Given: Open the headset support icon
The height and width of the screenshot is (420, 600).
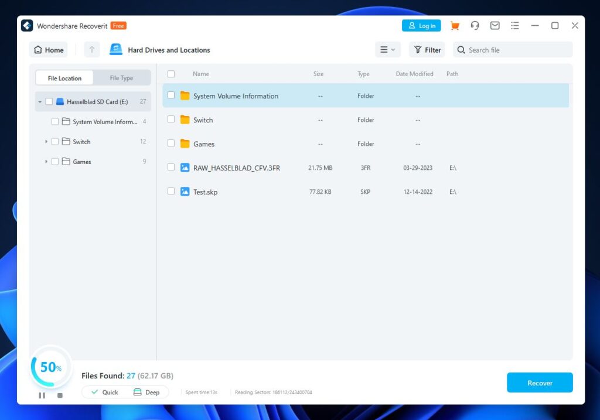Looking at the screenshot, I should point(475,26).
